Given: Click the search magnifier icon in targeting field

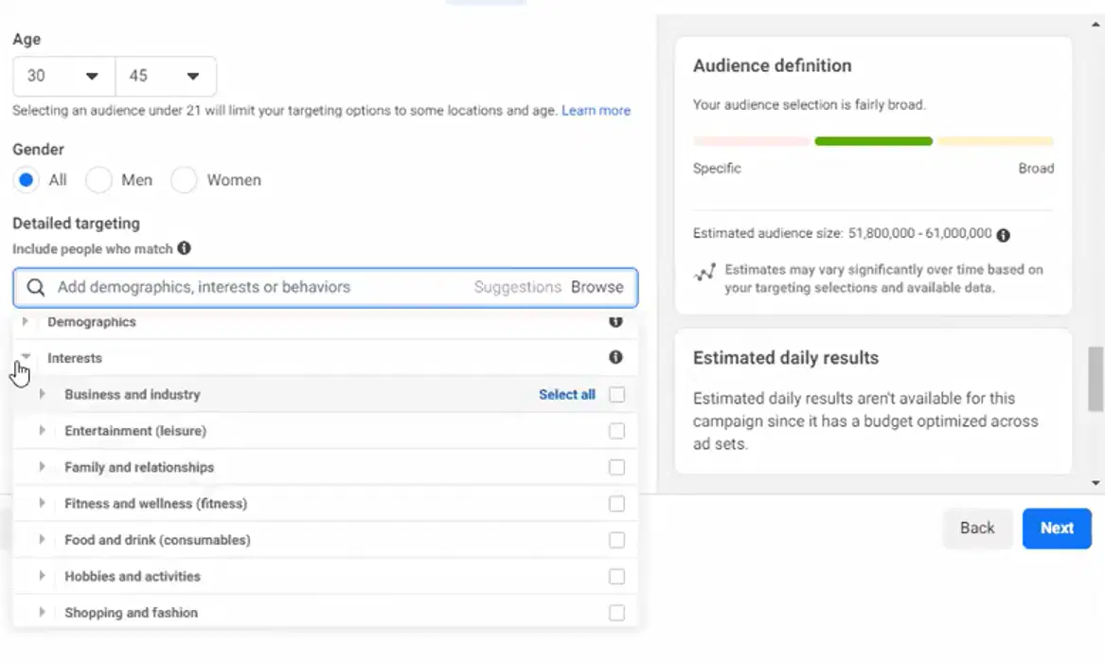Looking at the screenshot, I should click(36, 287).
